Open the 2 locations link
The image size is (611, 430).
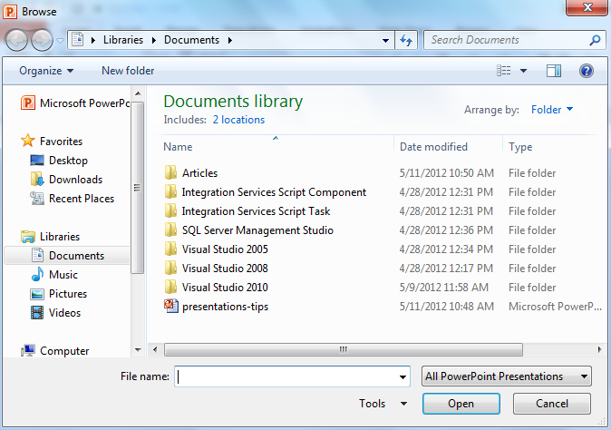tap(238, 120)
